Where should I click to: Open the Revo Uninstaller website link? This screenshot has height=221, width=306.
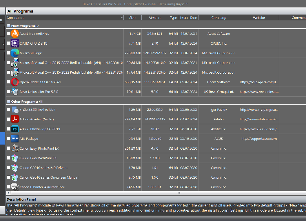point(259,92)
